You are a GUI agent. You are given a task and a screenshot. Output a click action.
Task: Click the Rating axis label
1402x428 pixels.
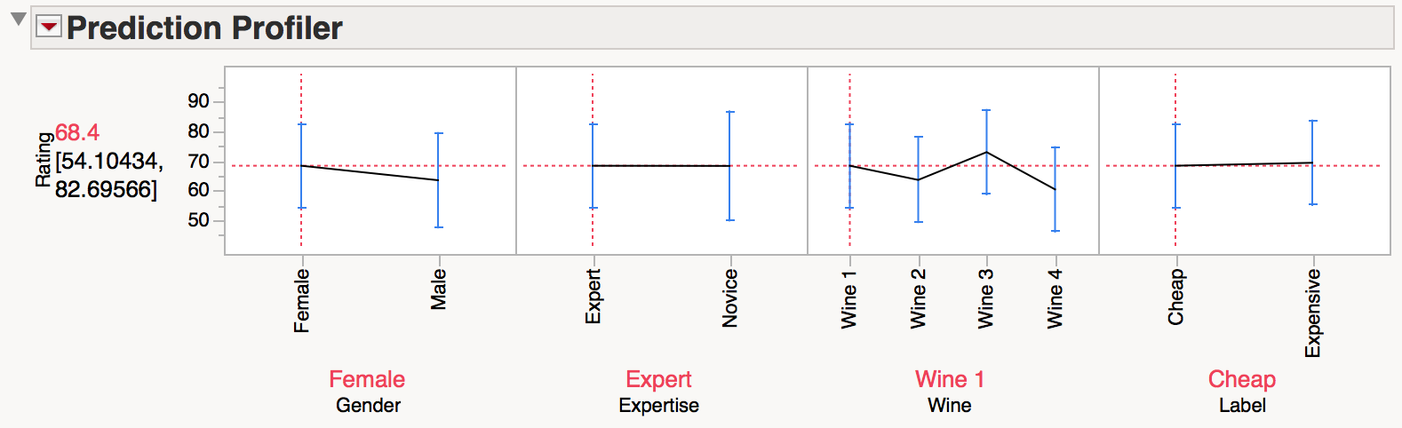point(43,160)
